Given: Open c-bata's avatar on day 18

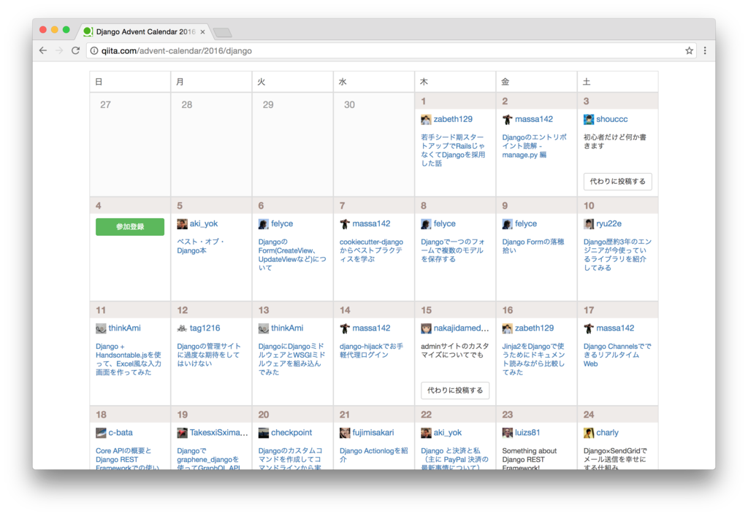Looking at the screenshot, I should [x=101, y=433].
